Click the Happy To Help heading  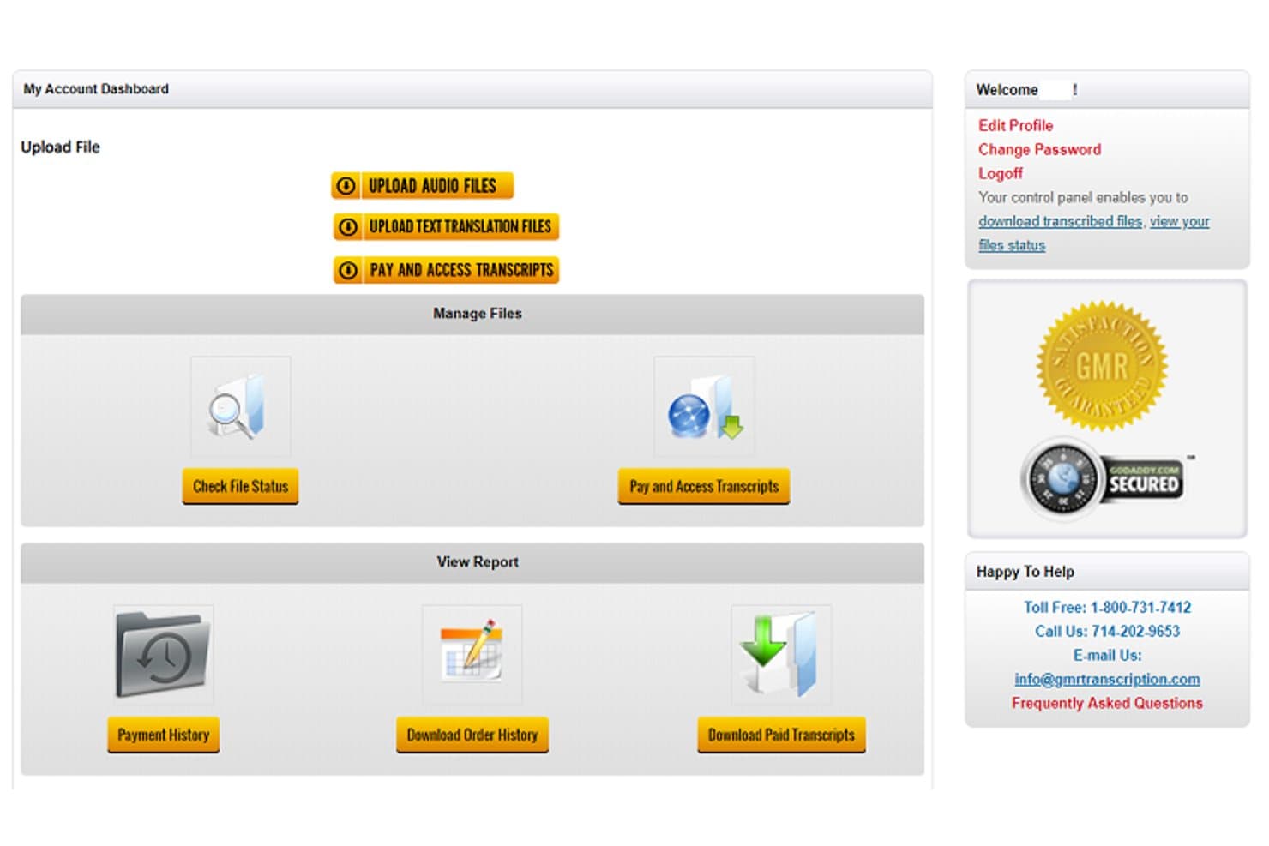click(x=1025, y=572)
